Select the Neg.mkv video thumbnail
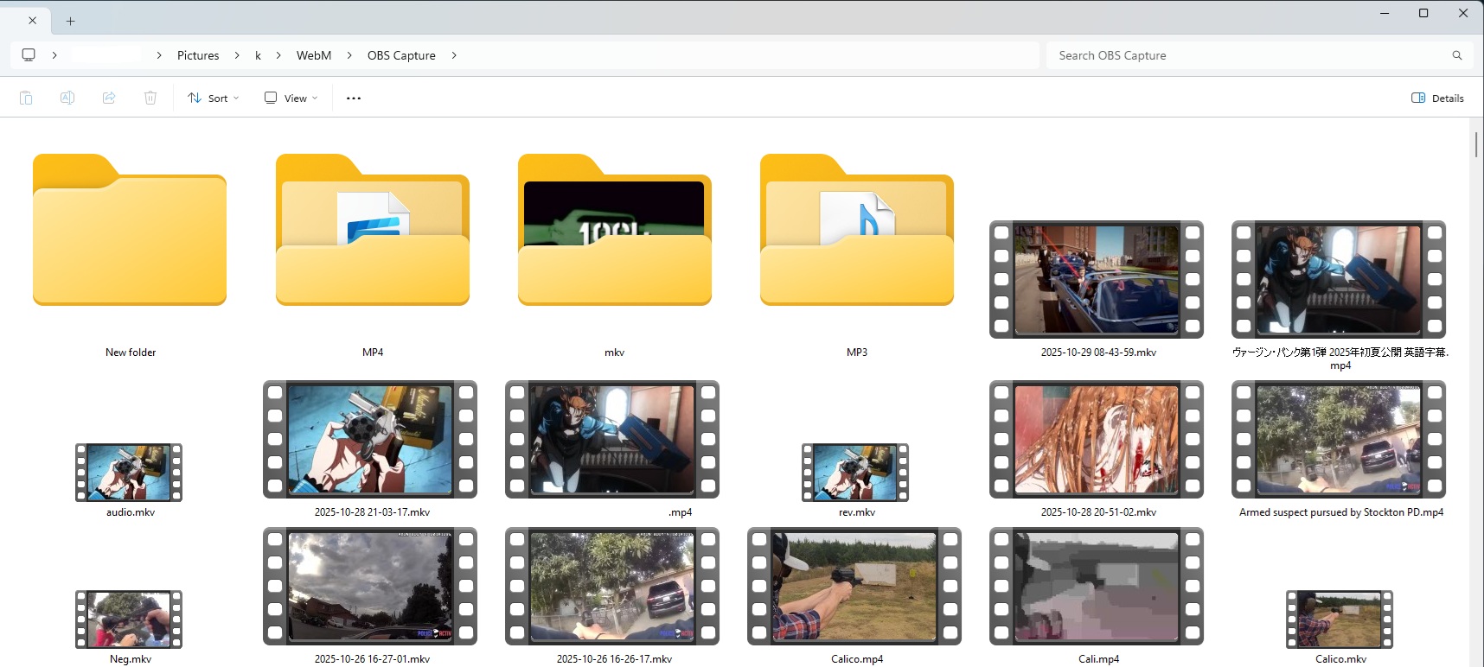1484x667 pixels. pos(129,619)
